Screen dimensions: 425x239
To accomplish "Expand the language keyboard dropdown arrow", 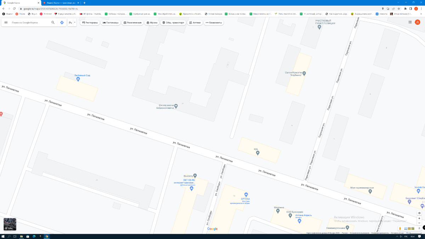I will coord(74,22).
